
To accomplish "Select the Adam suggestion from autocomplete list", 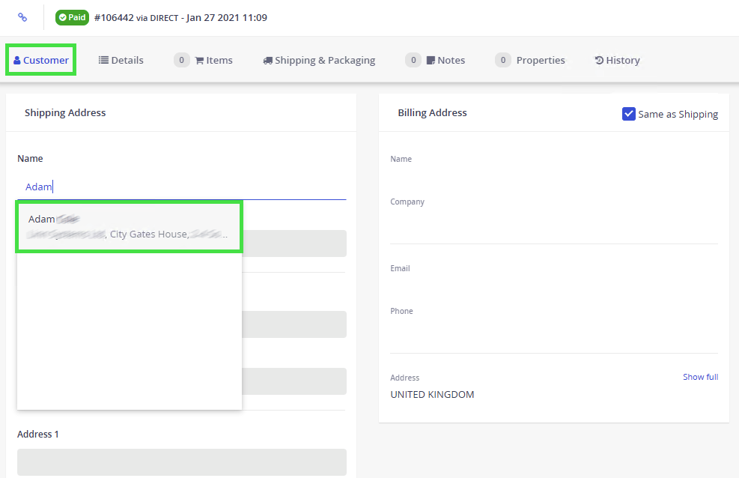I will [129, 226].
